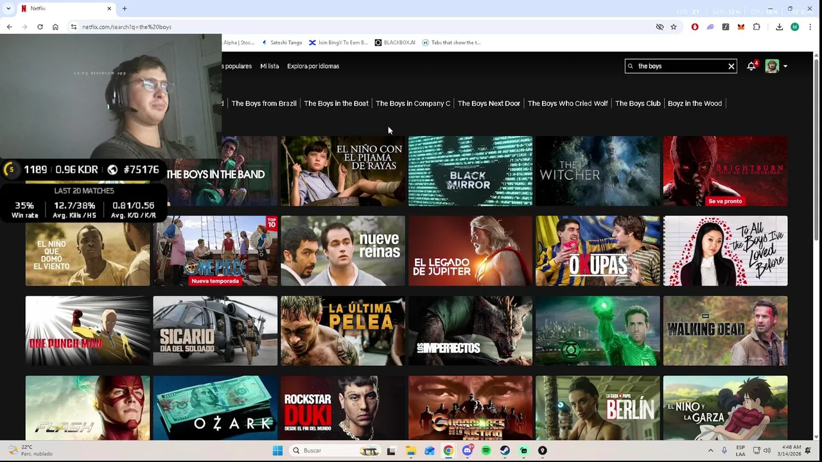Expand the Netflix profile dropdown arrow
This screenshot has width=822, height=462.
tap(785, 66)
